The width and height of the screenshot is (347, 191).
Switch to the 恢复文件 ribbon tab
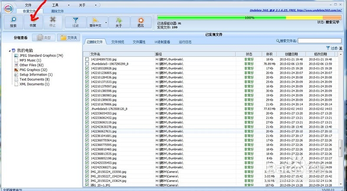(29, 11)
